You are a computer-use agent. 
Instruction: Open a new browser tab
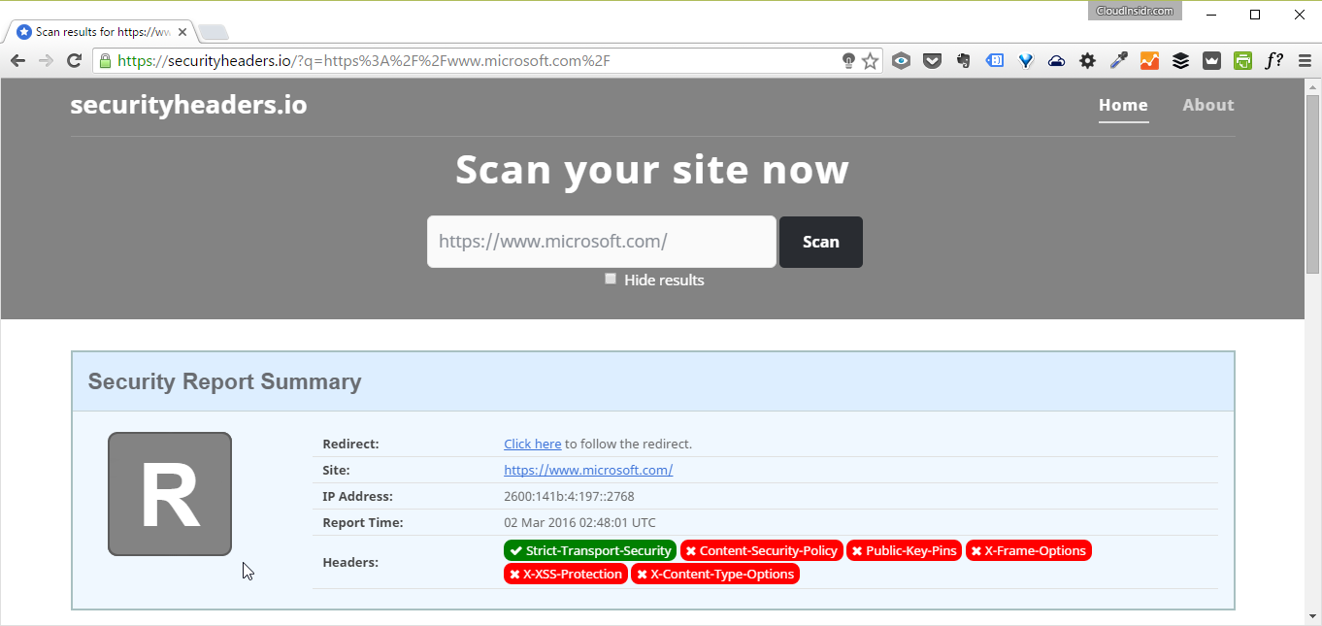click(214, 32)
